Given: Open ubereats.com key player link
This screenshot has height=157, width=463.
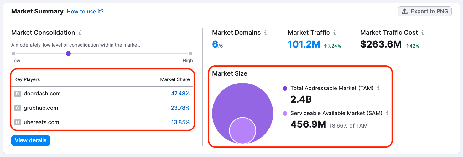Looking at the screenshot, I should 41,122.
